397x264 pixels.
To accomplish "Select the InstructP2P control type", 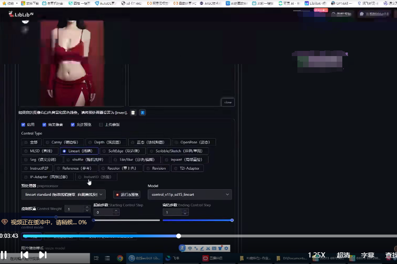I will coord(37,168).
